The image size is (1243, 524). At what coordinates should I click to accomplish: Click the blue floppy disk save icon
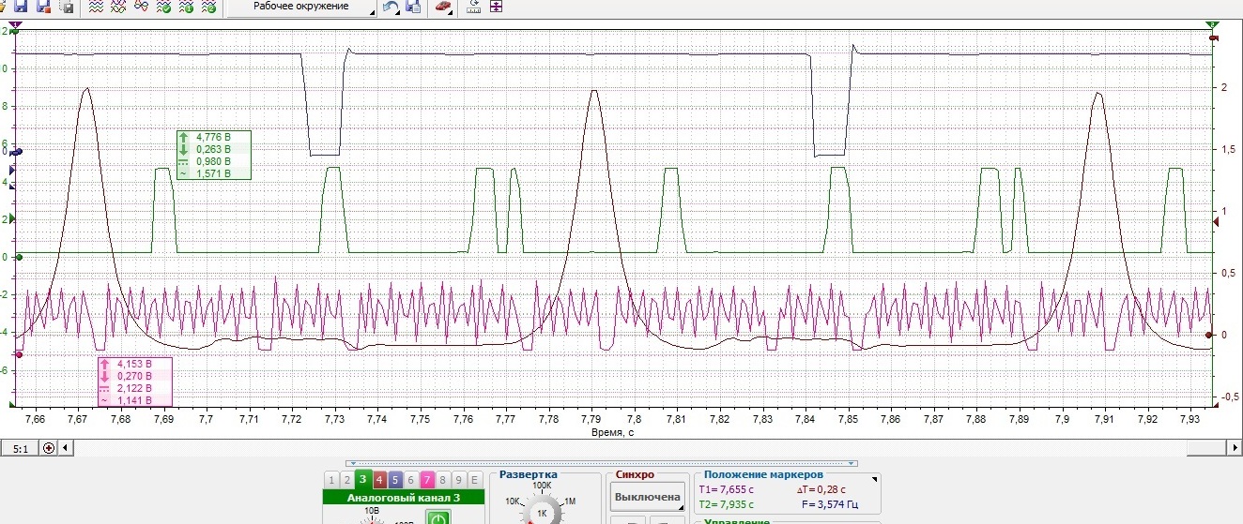point(21,7)
